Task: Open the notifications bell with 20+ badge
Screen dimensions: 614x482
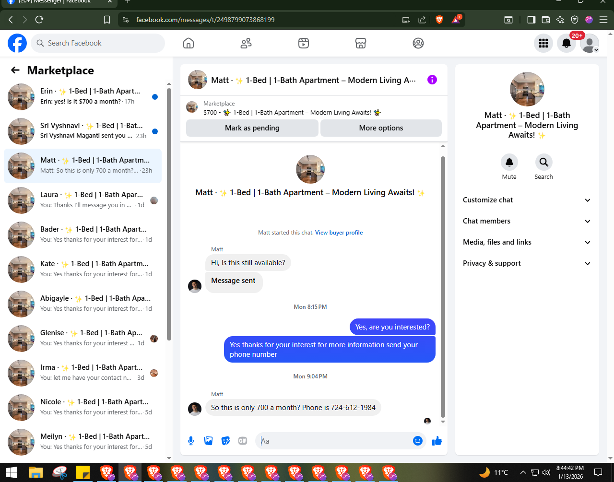Action: point(567,43)
